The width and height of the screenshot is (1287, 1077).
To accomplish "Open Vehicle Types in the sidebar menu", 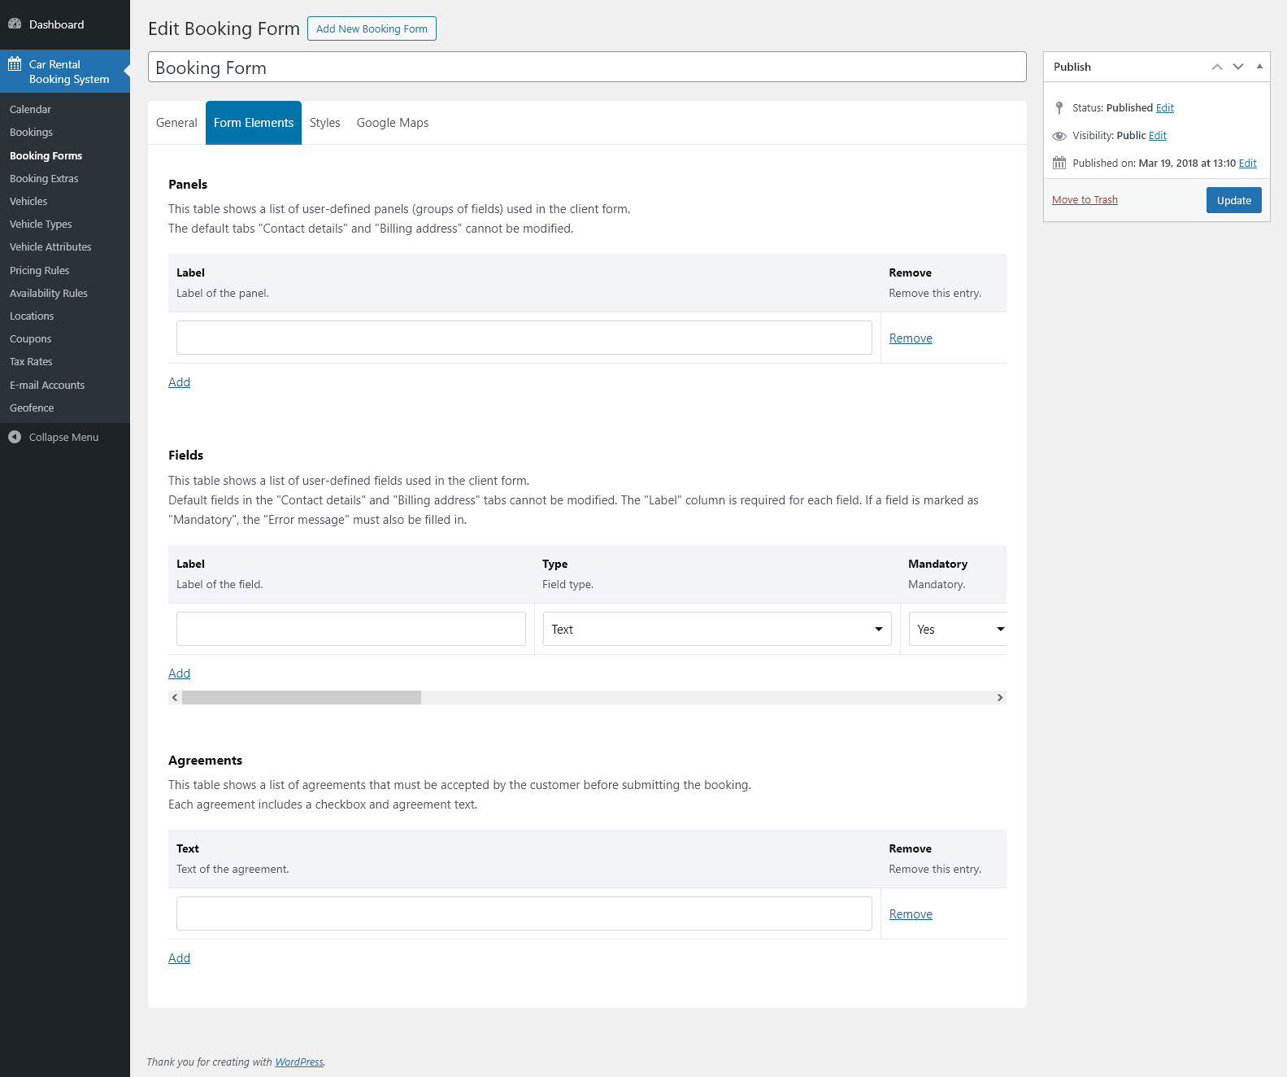I will click(x=41, y=225).
